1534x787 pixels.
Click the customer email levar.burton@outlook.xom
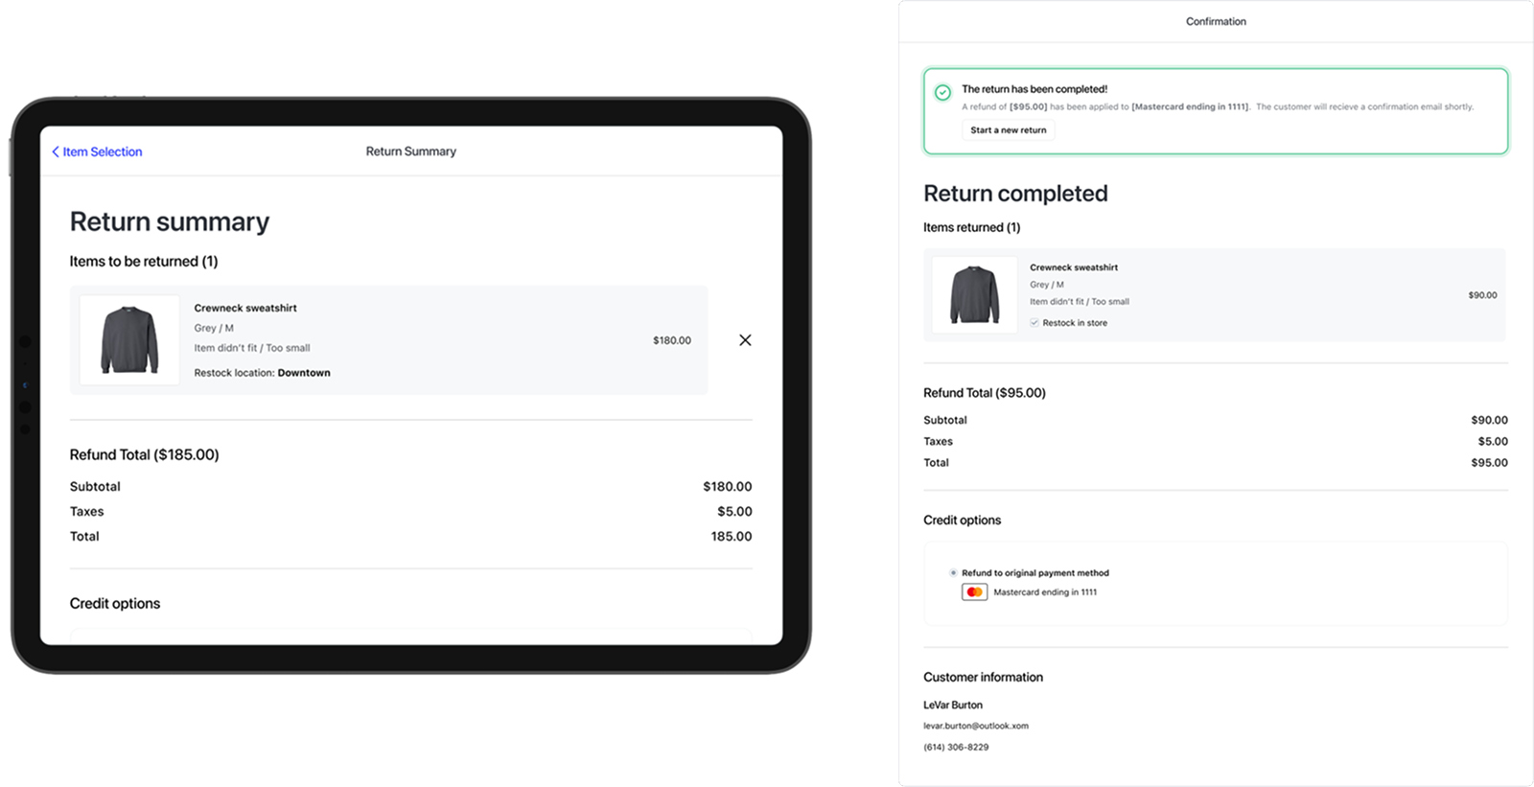(975, 726)
